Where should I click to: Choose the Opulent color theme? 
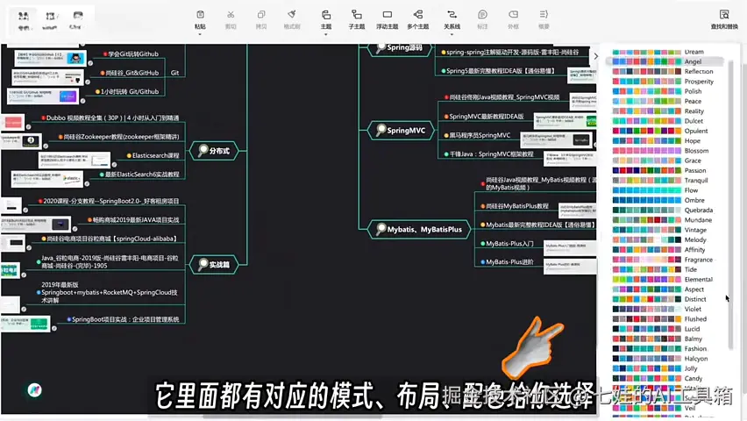coord(660,131)
